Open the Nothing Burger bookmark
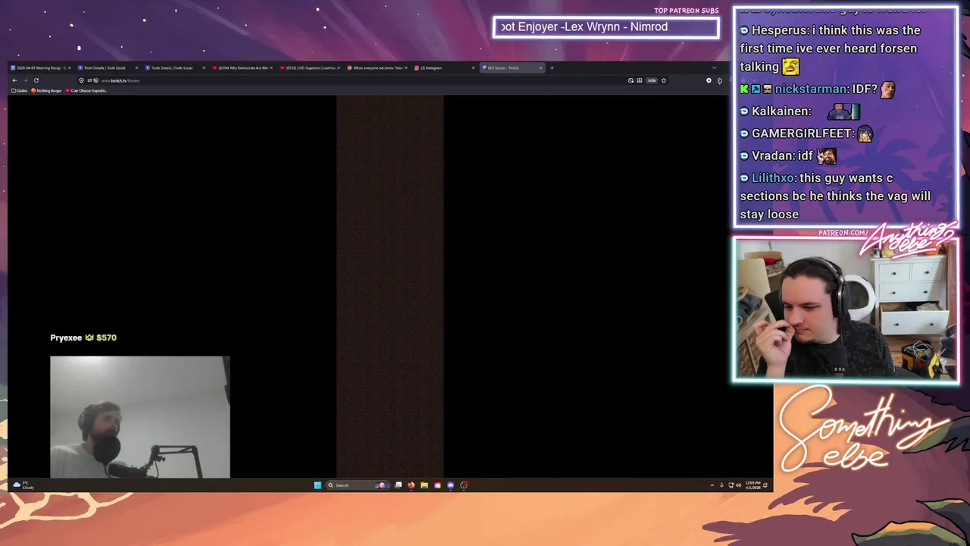Image resolution: width=970 pixels, height=546 pixels. (46, 90)
